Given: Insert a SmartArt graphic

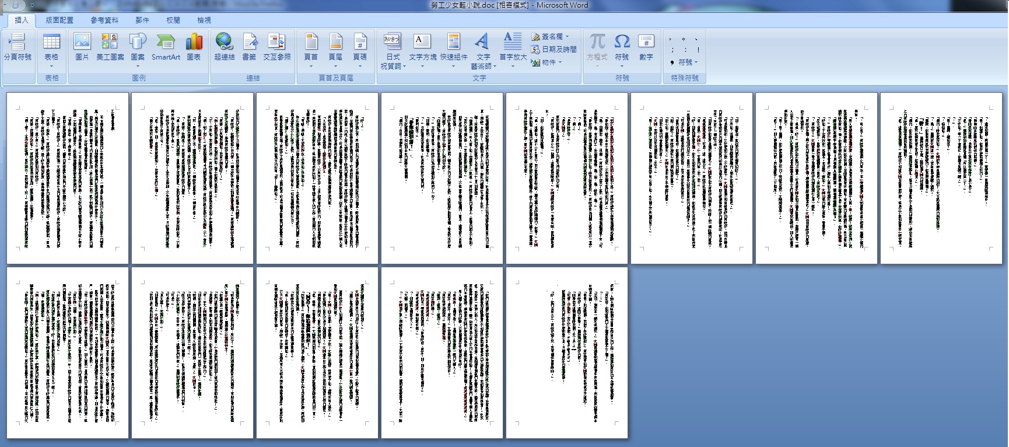Looking at the screenshot, I should (166, 47).
